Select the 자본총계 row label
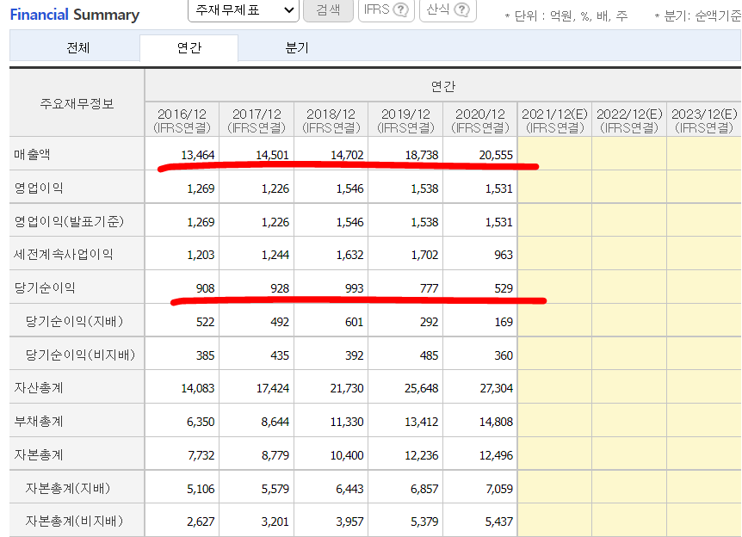Screen dimensions: 742x537 point(39,455)
